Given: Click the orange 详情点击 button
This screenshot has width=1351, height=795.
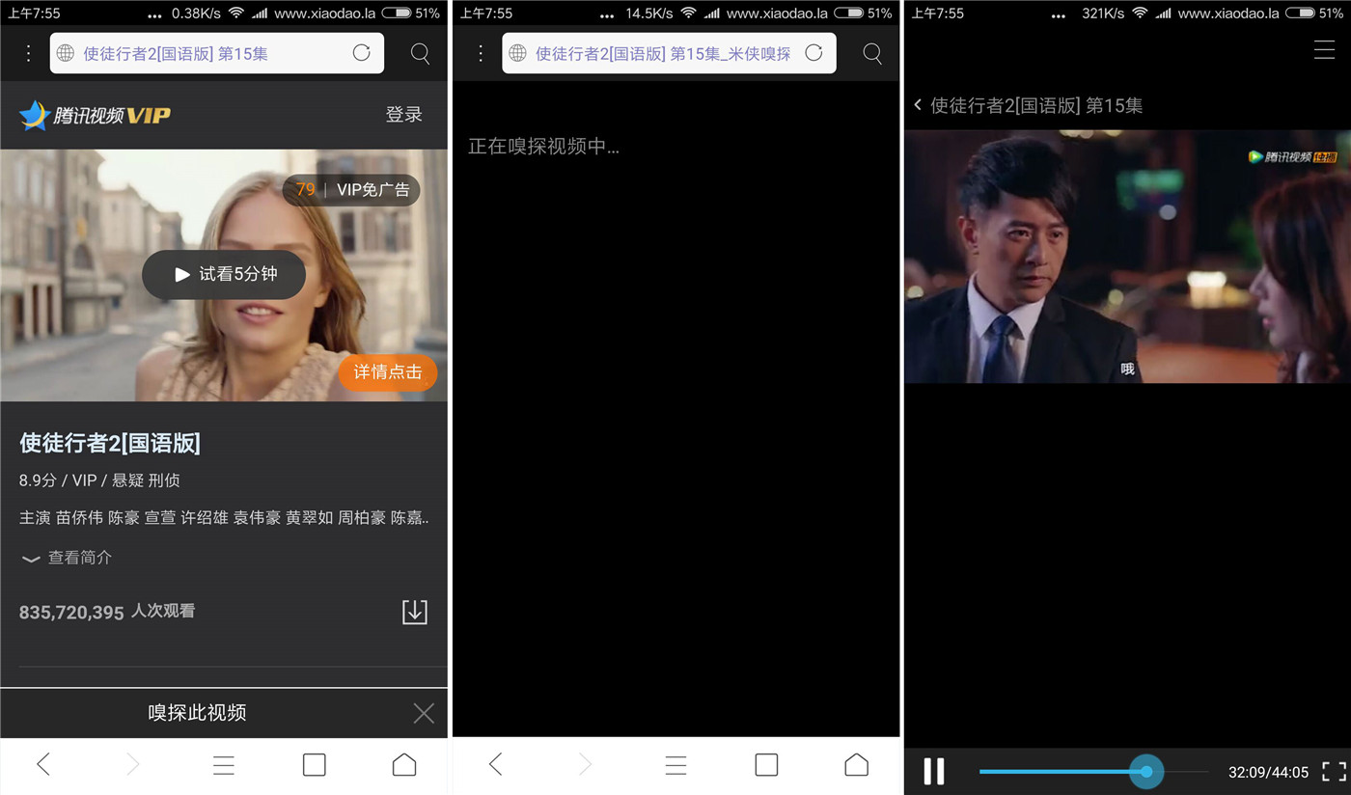Looking at the screenshot, I should (387, 372).
